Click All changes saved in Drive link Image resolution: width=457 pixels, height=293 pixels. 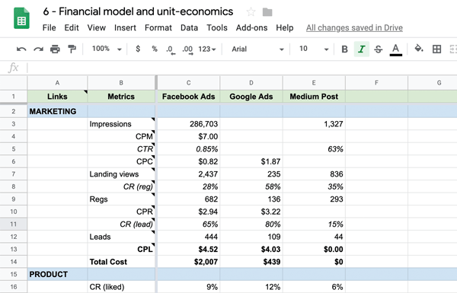(354, 27)
